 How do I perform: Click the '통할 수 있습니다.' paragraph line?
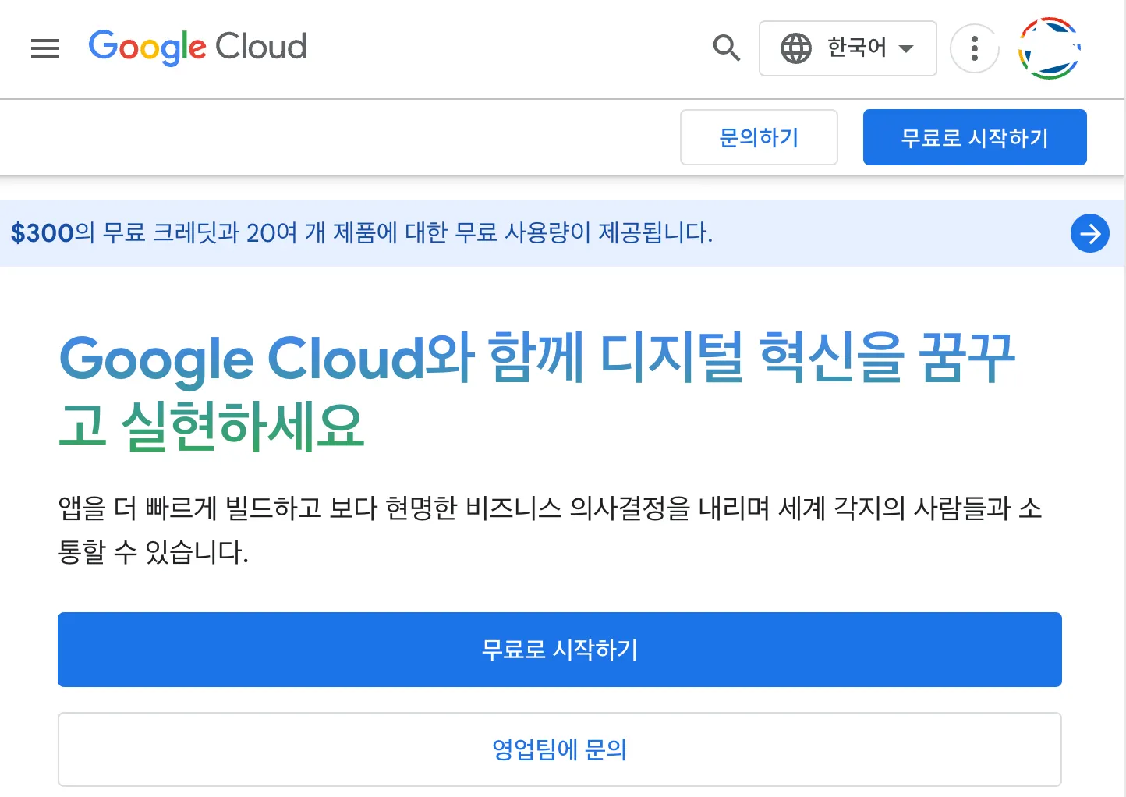153,552
